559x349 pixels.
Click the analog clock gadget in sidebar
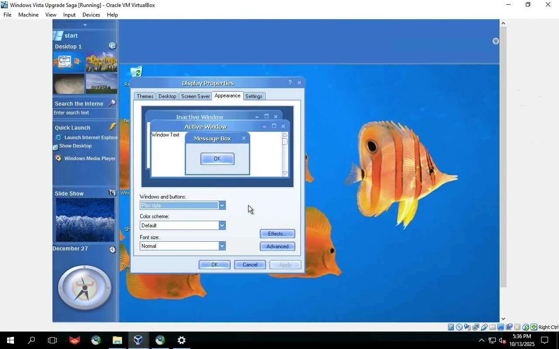pos(85,288)
